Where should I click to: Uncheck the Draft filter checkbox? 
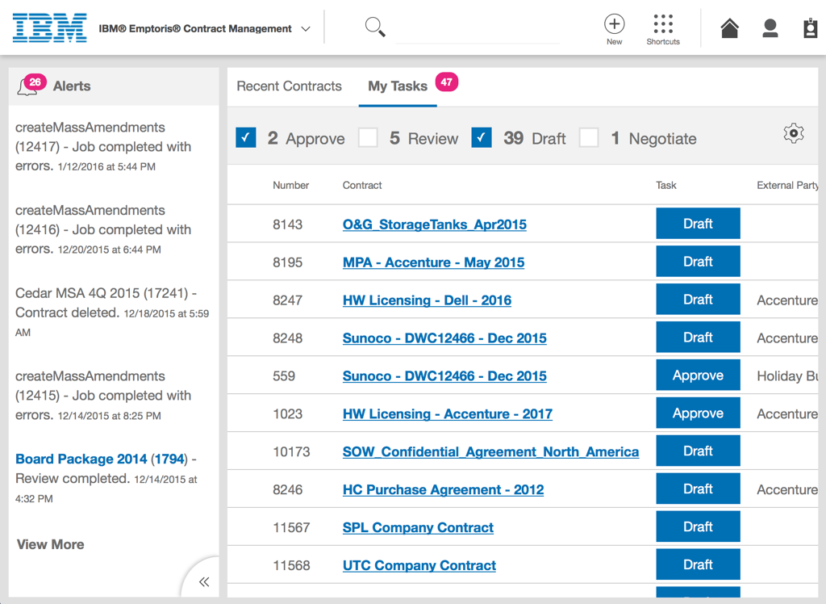click(482, 137)
